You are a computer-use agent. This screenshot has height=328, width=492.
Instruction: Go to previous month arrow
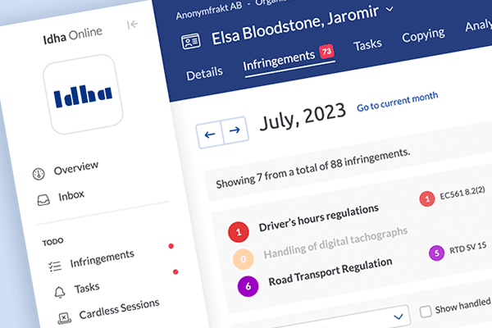click(x=210, y=132)
